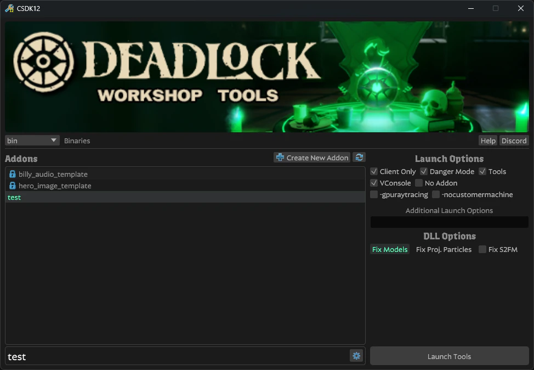Uncheck the Tools launch option
Viewport: 534px width, 370px height.
pyautogui.click(x=482, y=171)
